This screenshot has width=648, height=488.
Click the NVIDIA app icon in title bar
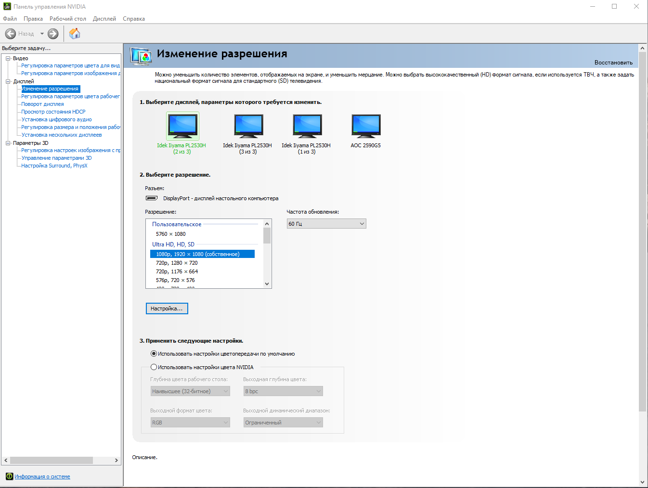7,7
